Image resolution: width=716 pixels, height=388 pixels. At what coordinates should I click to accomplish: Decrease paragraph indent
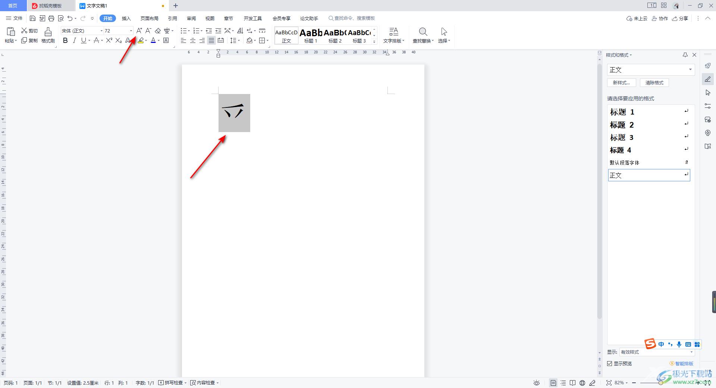[x=209, y=31]
